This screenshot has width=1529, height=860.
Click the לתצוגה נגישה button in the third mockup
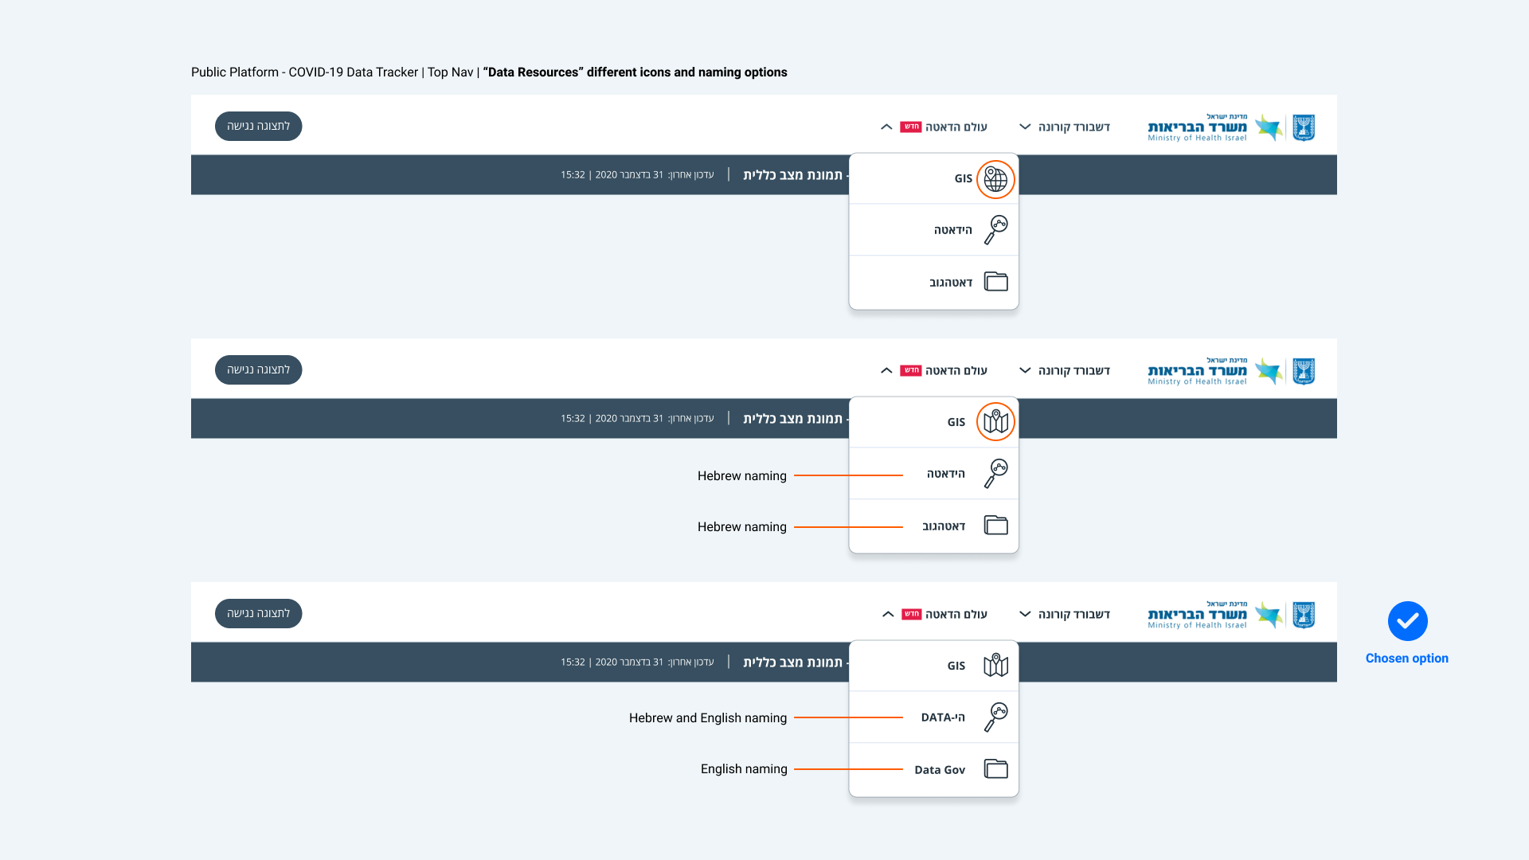point(258,613)
